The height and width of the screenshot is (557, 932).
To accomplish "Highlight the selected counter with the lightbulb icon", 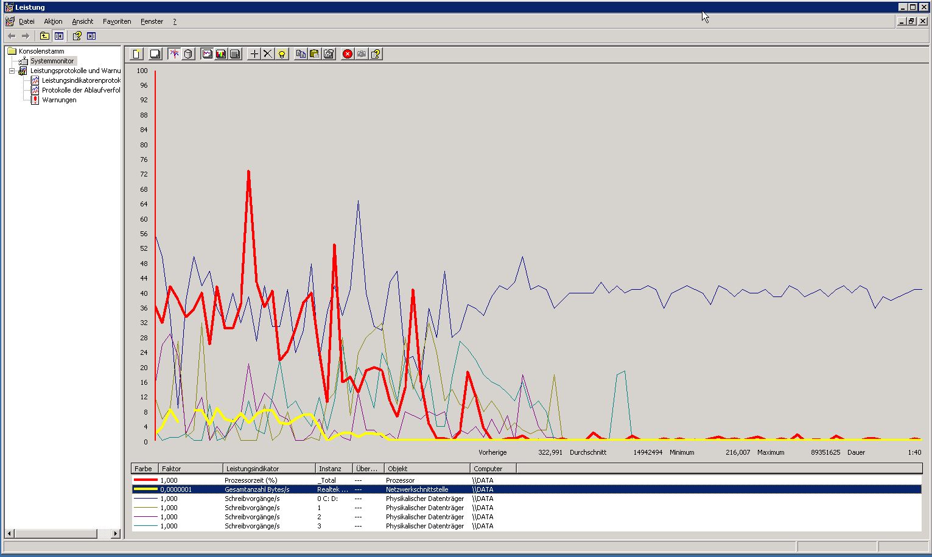I will pos(281,54).
